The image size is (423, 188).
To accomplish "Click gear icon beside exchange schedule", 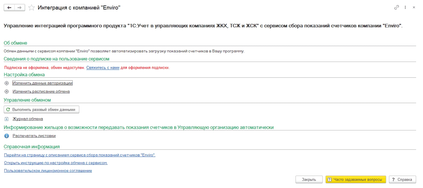I will (7, 92).
